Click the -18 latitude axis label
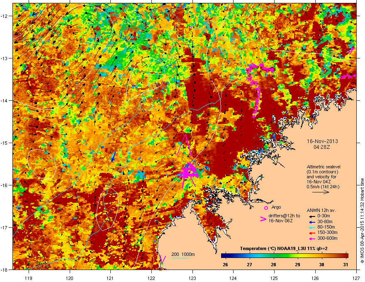 pyautogui.click(x=4, y=270)
